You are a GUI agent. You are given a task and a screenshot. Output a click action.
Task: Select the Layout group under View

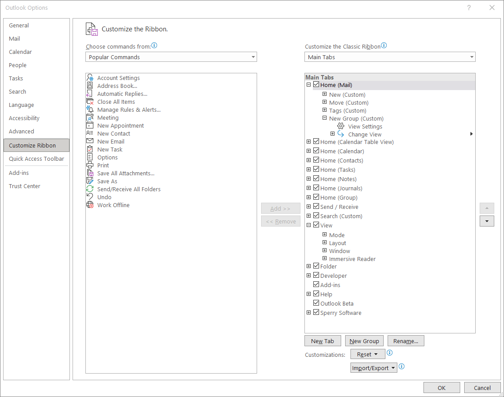point(338,243)
